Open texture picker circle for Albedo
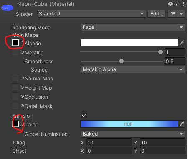This screenshot has height=159, width=188. (22, 43)
